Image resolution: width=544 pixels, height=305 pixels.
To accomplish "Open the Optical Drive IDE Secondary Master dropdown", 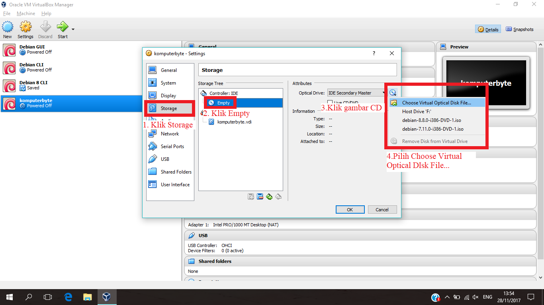I will tap(357, 93).
